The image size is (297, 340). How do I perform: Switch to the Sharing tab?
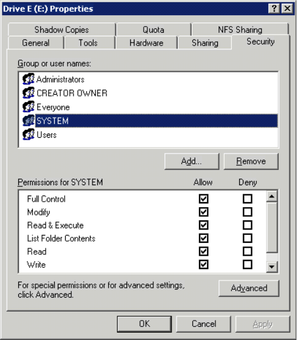pyautogui.click(x=205, y=42)
